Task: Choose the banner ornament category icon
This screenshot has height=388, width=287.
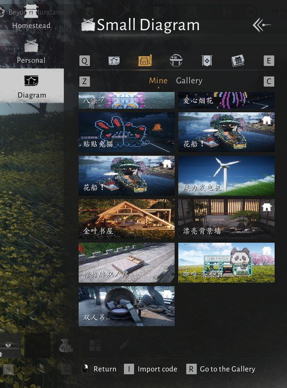Action: point(207,61)
